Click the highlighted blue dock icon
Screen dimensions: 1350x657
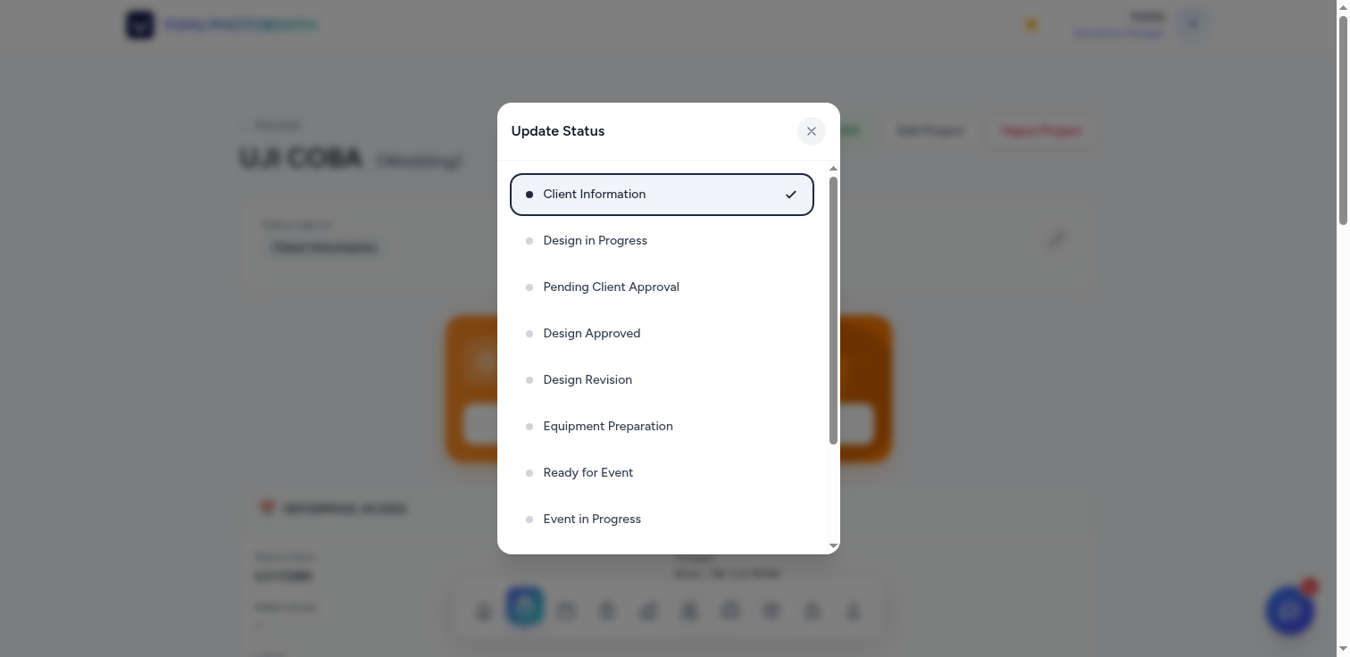click(525, 606)
